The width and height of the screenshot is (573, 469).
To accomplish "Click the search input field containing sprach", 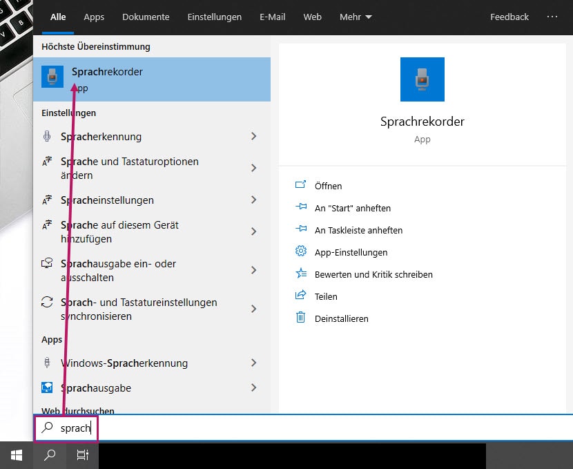I will pos(276,428).
